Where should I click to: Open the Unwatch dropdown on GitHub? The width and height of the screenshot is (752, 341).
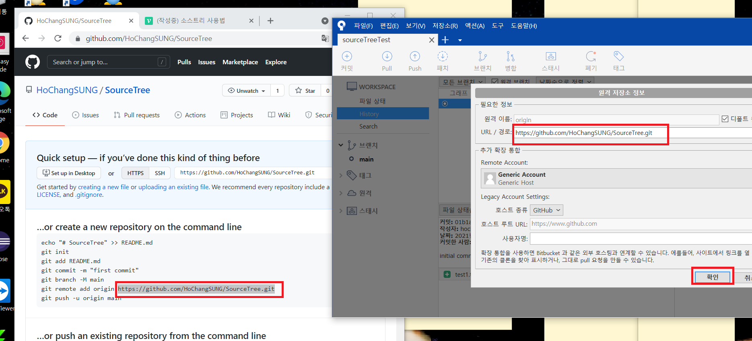[x=247, y=90]
